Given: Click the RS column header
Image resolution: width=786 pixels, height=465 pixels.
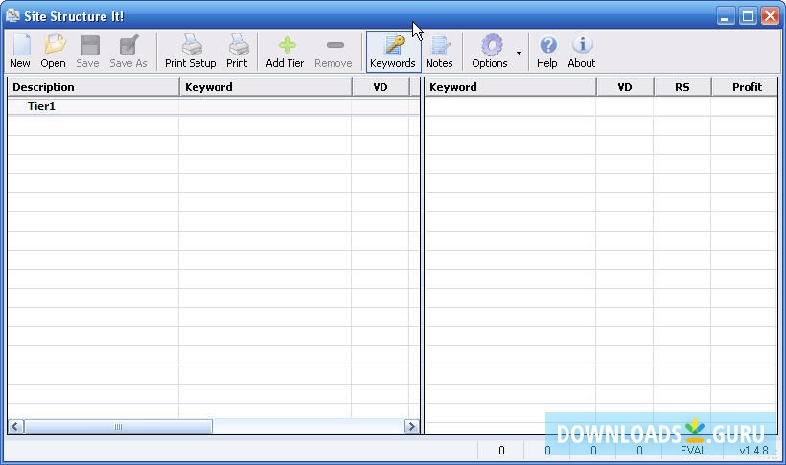Looking at the screenshot, I should (682, 87).
